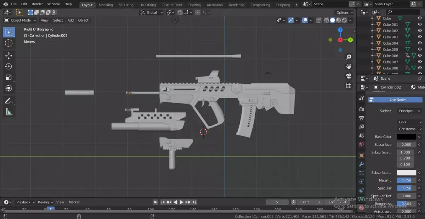
Task: Open the timeline Marker menu
Action: (x=74, y=202)
